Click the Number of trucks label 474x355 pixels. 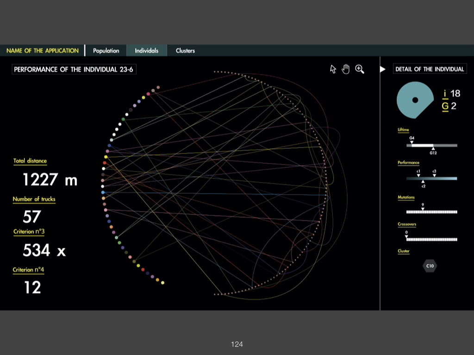pyautogui.click(x=34, y=199)
